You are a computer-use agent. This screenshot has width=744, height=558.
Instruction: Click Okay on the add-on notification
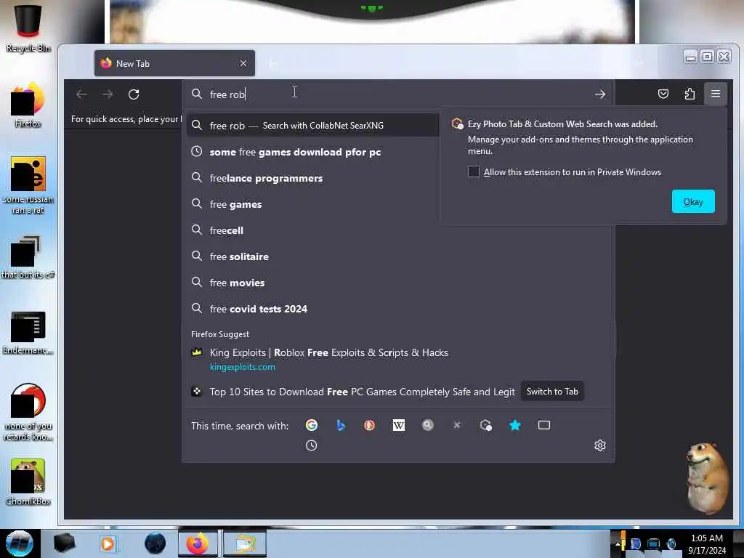[x=692, y=201]
